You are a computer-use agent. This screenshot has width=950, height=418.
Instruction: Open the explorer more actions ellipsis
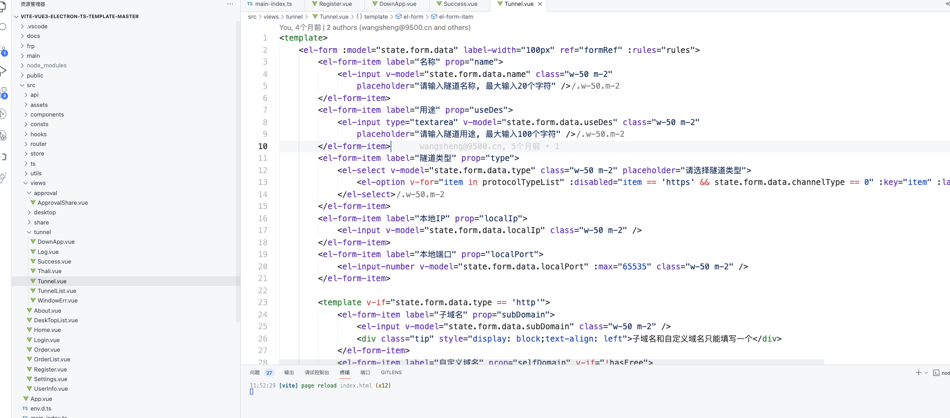pos(230,4)
